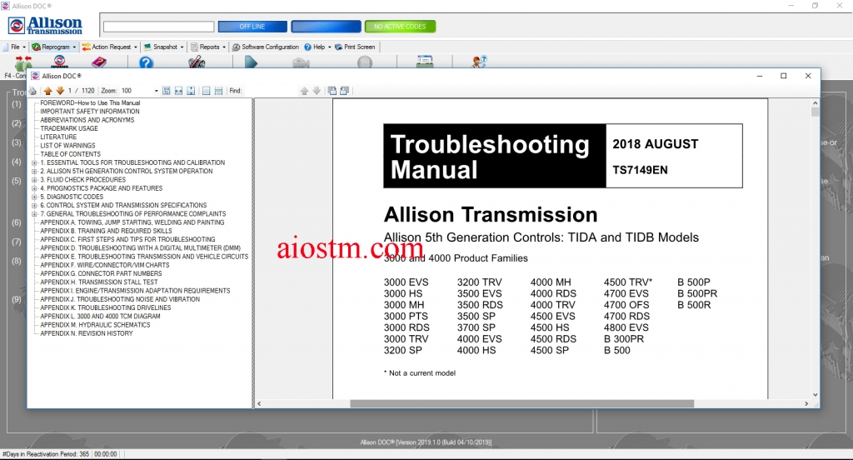The height and width of the screenshot is (460, 853).
Task: Select APPENDIX A. Towing, Jump Starting entry
Action: click(x=132, y=222)
